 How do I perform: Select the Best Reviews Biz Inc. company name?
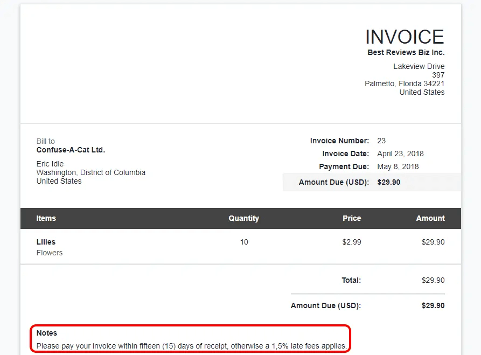tap(406, 52)
